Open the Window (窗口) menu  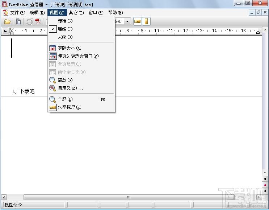[x=96, y=13]
